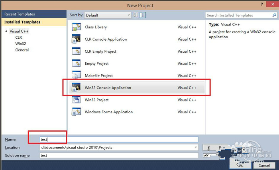The image size is (279, 170).
Task: Select the Makefile Project template name
Action: 98,75
